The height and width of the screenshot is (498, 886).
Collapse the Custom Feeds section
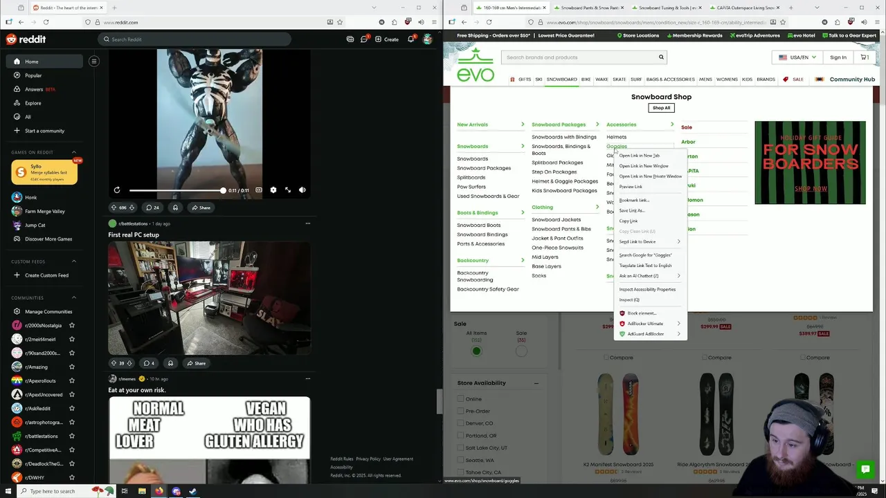tap(74, 261)
